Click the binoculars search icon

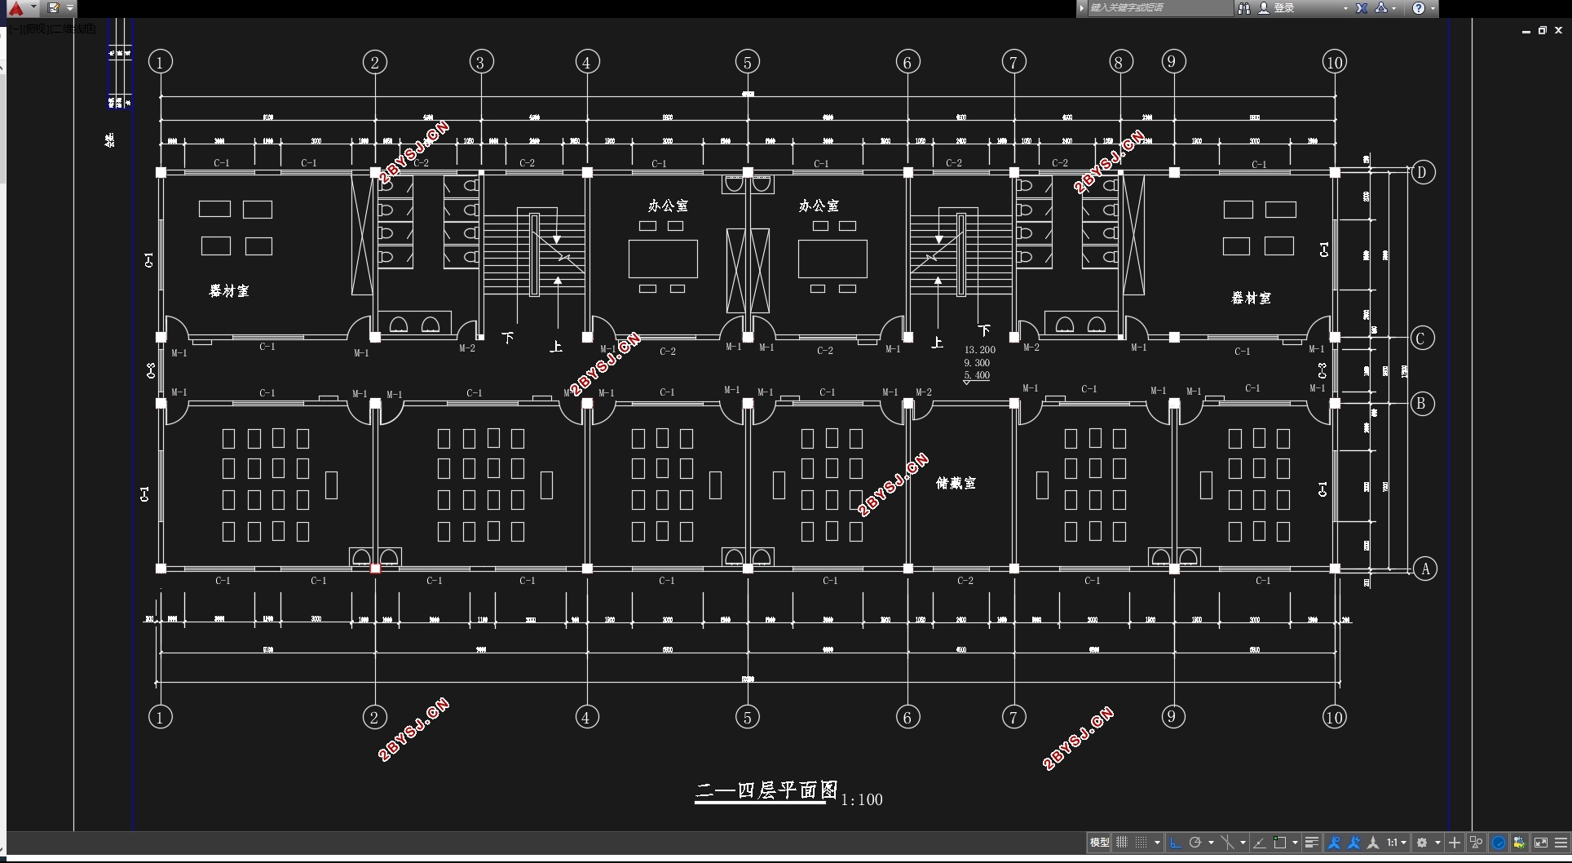point(1244,8)
